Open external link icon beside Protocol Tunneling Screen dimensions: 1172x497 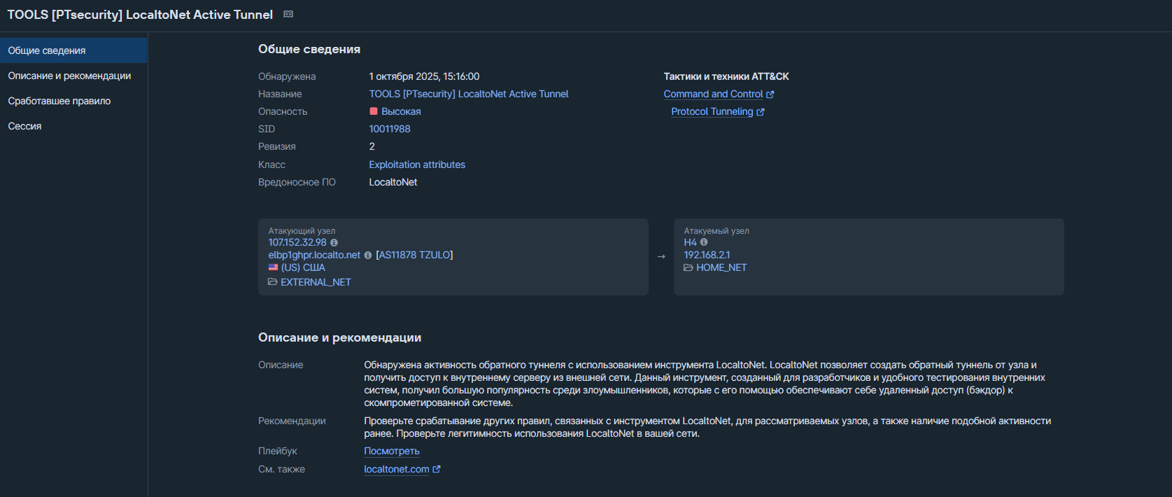coord(761,112)
